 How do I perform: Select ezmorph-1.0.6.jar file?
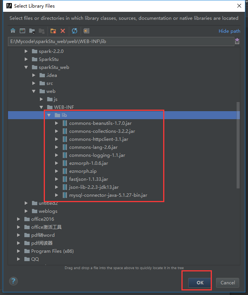[x=89, y=163]
